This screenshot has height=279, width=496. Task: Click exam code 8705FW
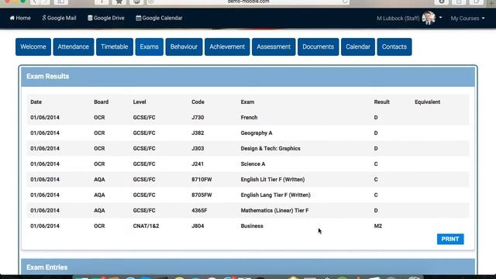pos(201,195)
